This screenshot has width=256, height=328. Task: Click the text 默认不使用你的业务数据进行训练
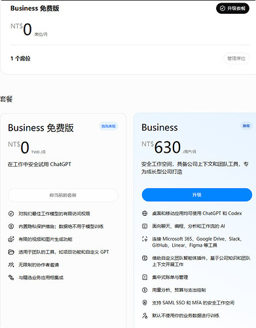point(186,316)
